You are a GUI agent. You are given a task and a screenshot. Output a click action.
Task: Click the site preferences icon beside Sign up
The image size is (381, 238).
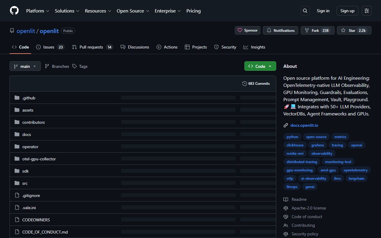click(366, 10)
